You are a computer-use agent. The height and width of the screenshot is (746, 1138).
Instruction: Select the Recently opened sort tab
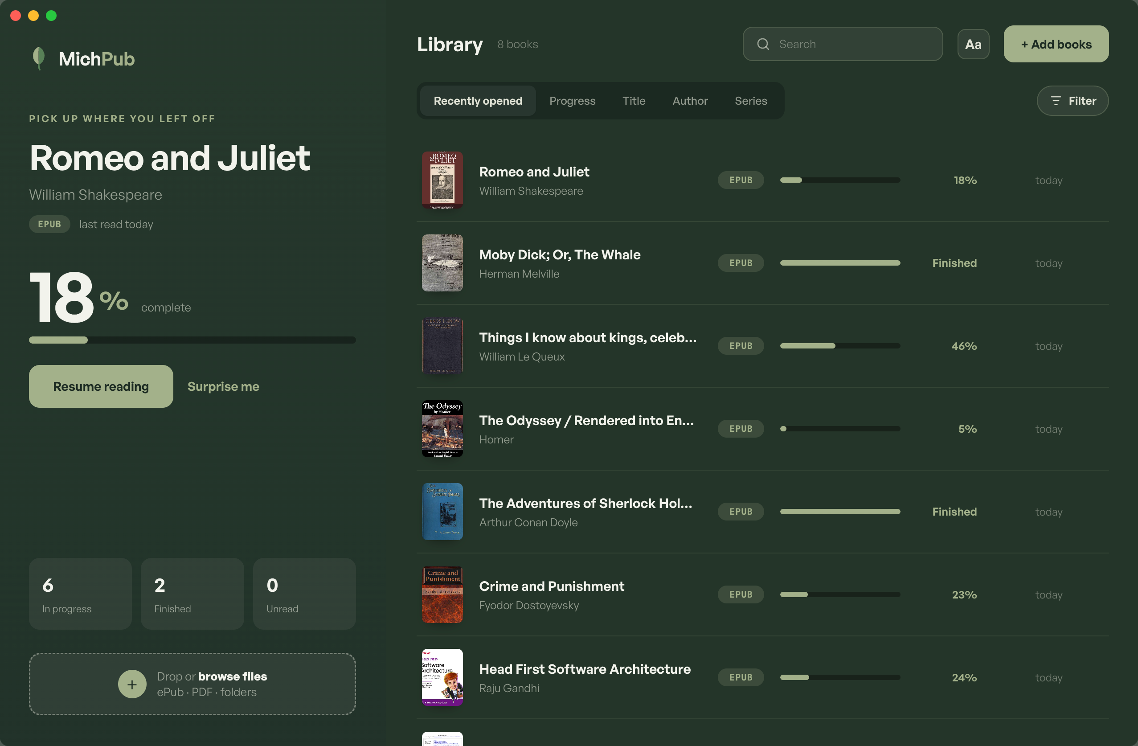tap(478, 101)
